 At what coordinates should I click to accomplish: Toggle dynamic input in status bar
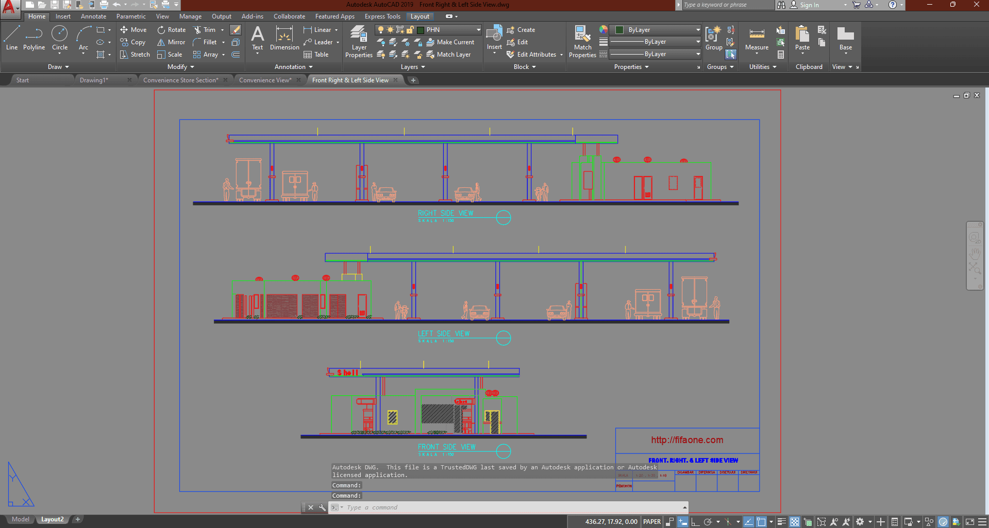point(682,521)
